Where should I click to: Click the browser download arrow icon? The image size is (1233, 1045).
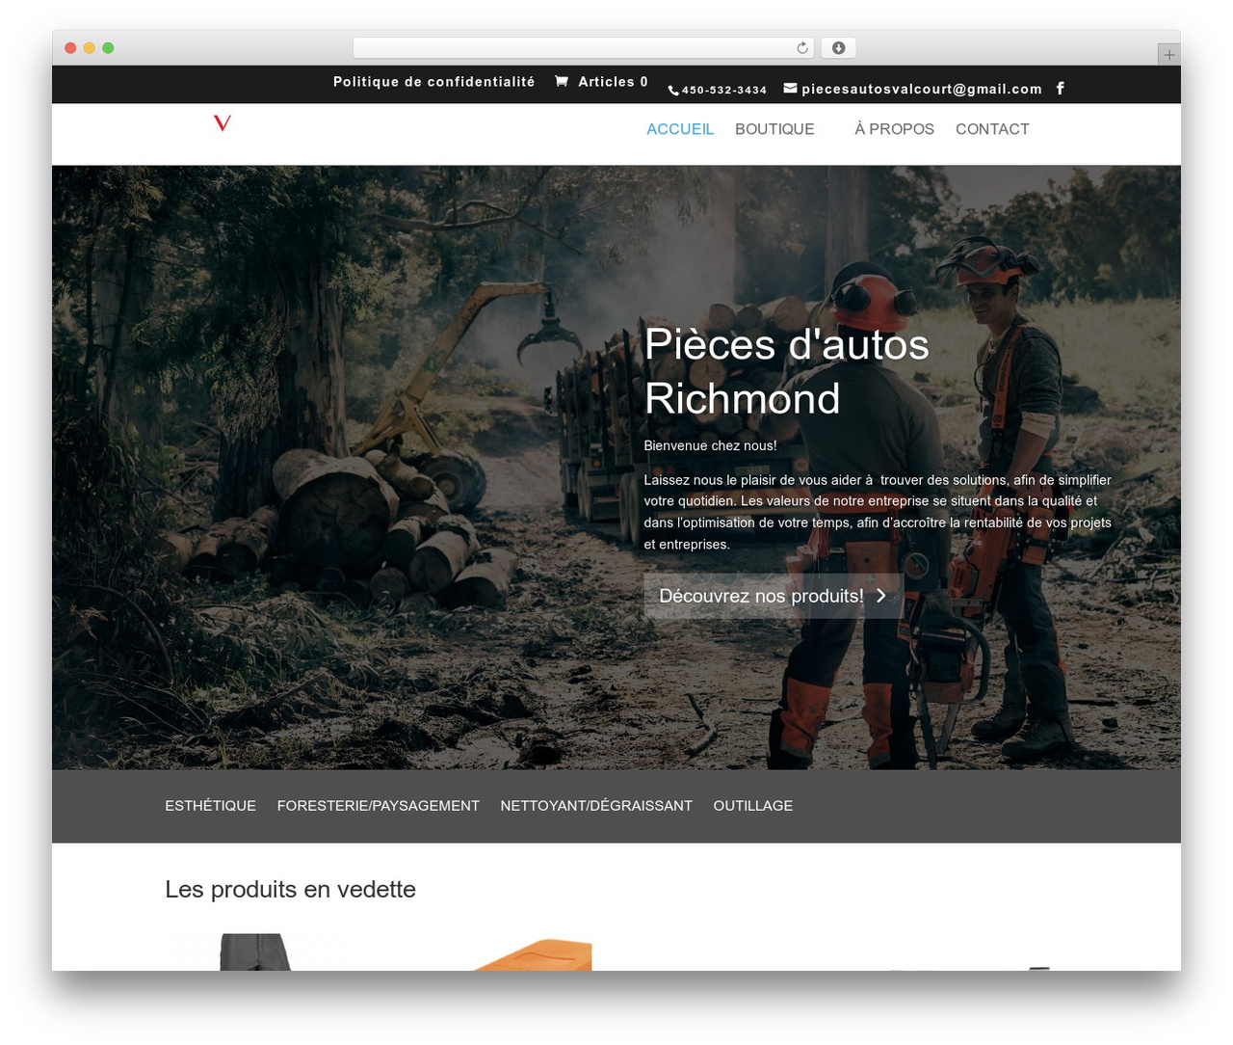pyautogui.click(x=839, y=47)
